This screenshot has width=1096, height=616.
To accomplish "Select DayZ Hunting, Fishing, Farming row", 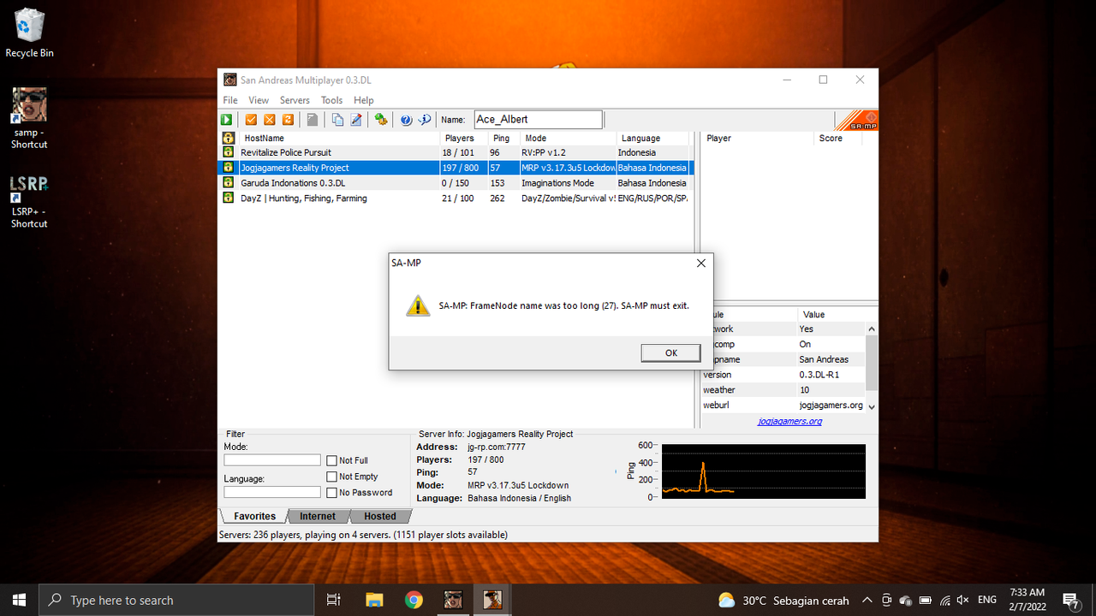I will coord(456,198).
